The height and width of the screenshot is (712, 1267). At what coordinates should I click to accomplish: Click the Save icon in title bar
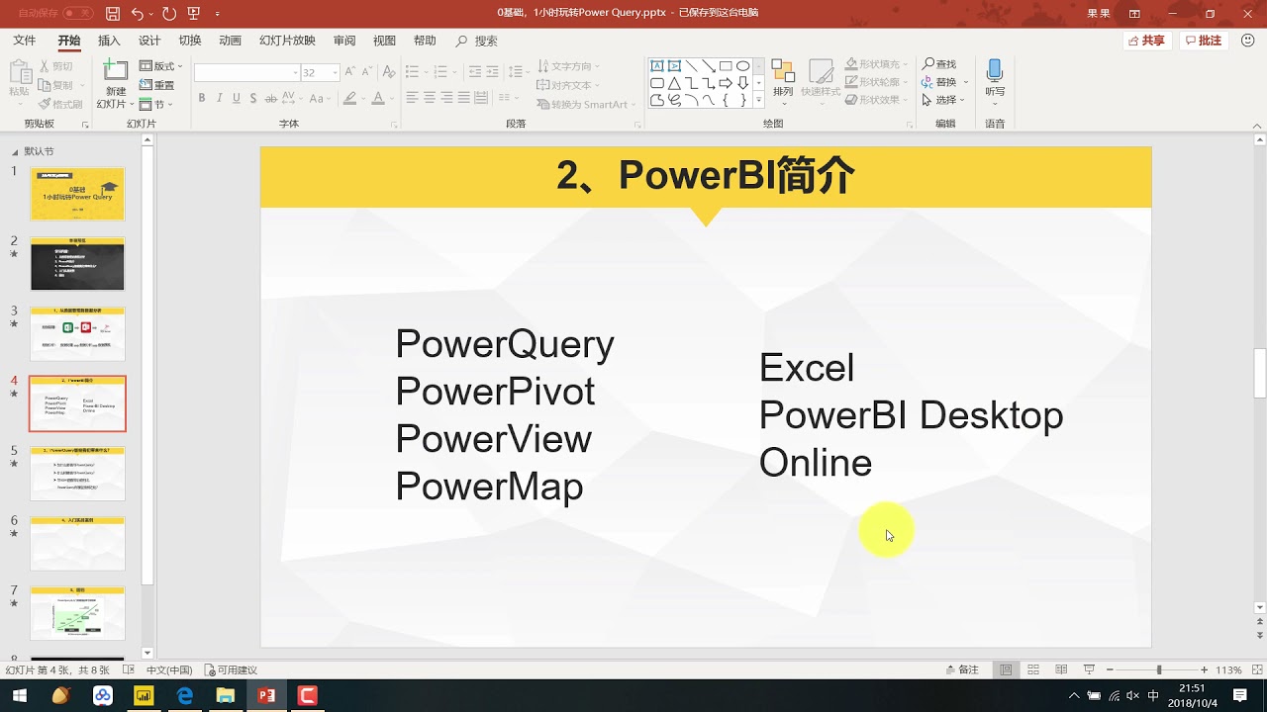point(113,14)
